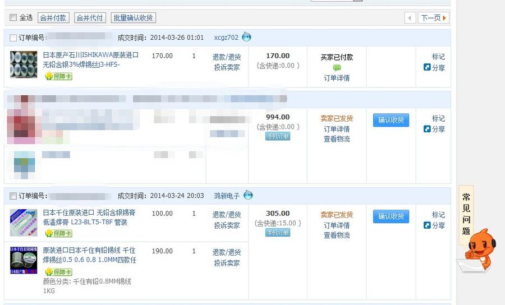This screenshot has height=305, width=505.
Task: Click 分享 icon in the 305.00 order
Action: coord(427,225)
